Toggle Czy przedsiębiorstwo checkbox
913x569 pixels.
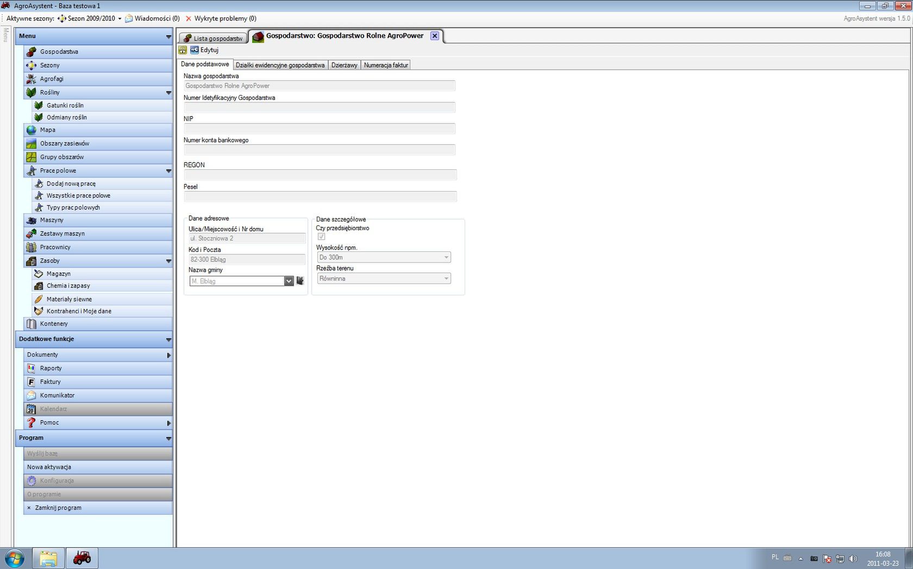(321, 237)
